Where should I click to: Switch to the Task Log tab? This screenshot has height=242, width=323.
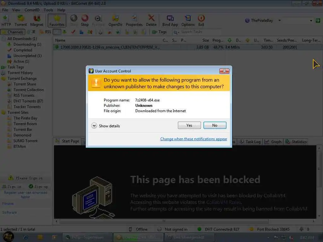click(x=250, y=142)
